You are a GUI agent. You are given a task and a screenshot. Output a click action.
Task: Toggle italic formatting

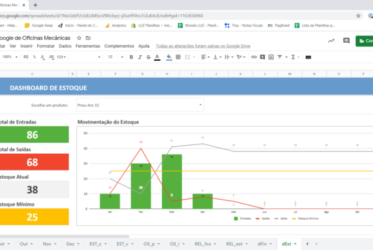point(140,57)
